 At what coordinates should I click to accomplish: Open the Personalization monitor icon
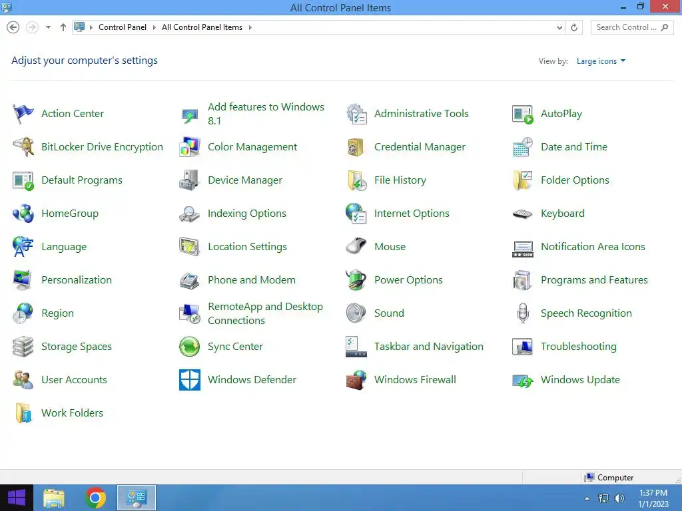[x=23, y=280]
